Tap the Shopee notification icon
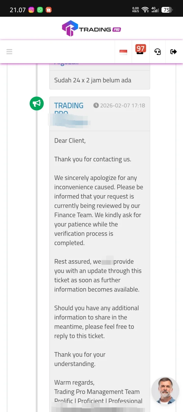 point(48,10)
